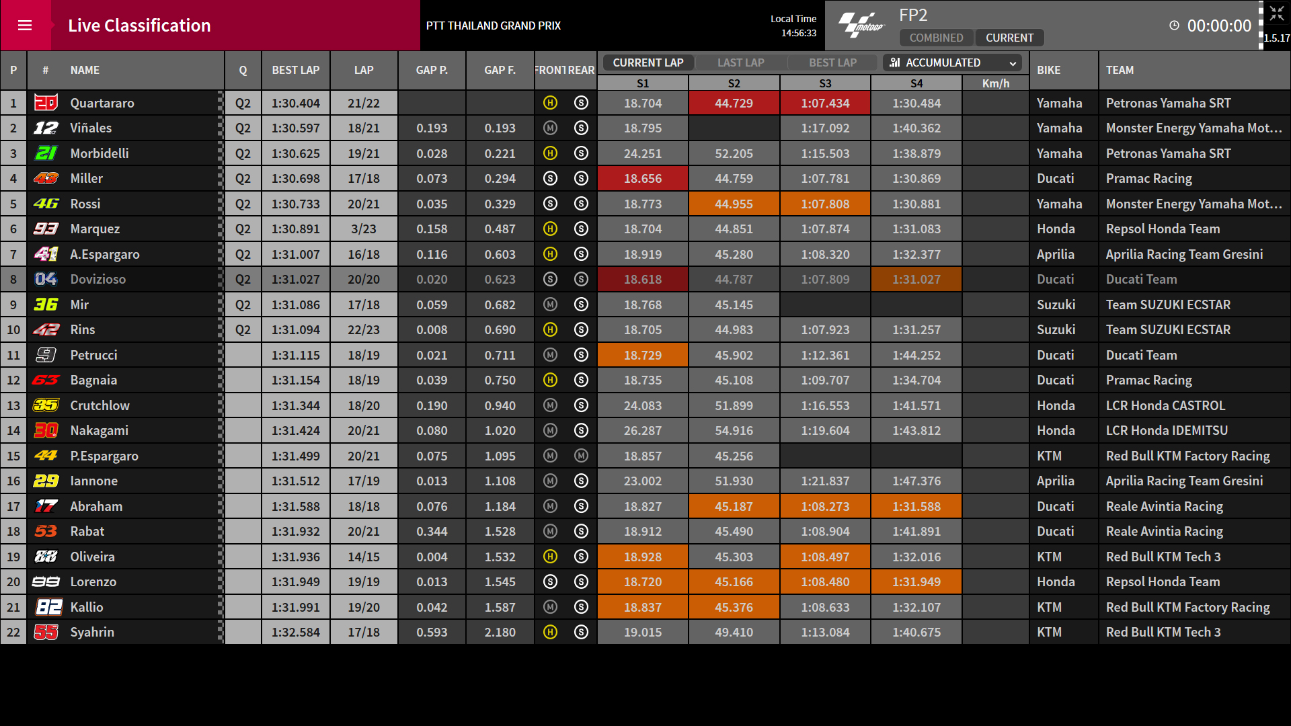This screenshot has height=726, width=1291.
Task: Click the MotoGP logo
Action: pos(861,26)
